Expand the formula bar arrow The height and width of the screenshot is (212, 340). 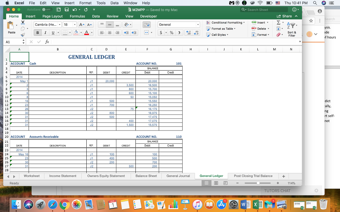[300, 42]
